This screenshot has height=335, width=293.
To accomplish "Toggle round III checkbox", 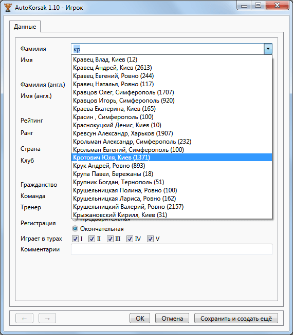I will coord(110,239).
